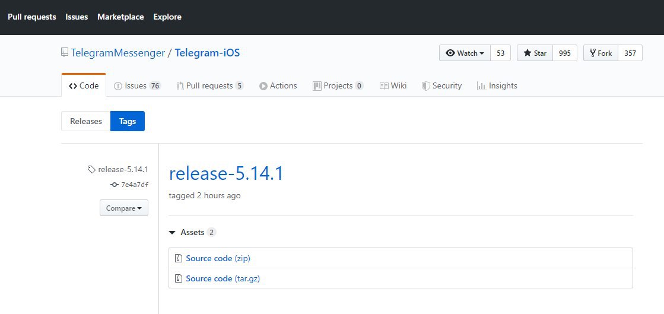The image size is (664, 314).
Task: Select the Tags toggle button
Action: pos(128,121)
